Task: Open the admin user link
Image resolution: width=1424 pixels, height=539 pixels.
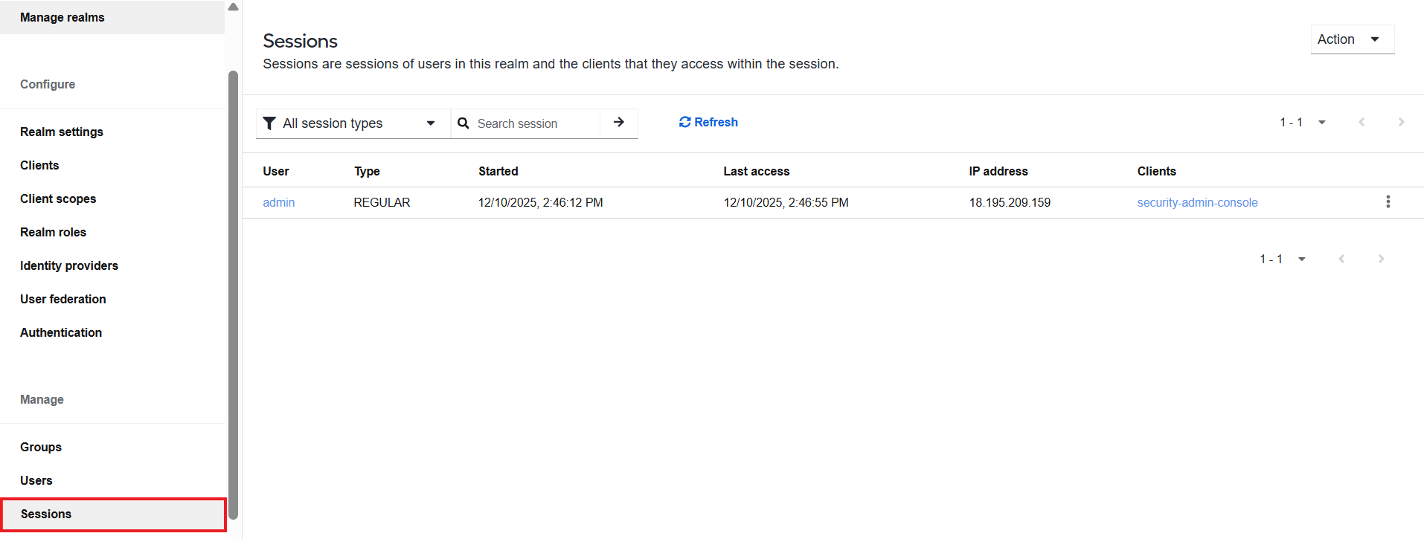Action: coord(279,202)
